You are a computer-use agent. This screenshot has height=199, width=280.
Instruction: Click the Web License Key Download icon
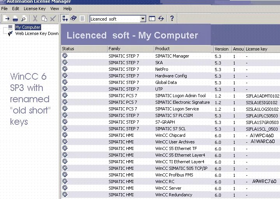pos(10,33)
